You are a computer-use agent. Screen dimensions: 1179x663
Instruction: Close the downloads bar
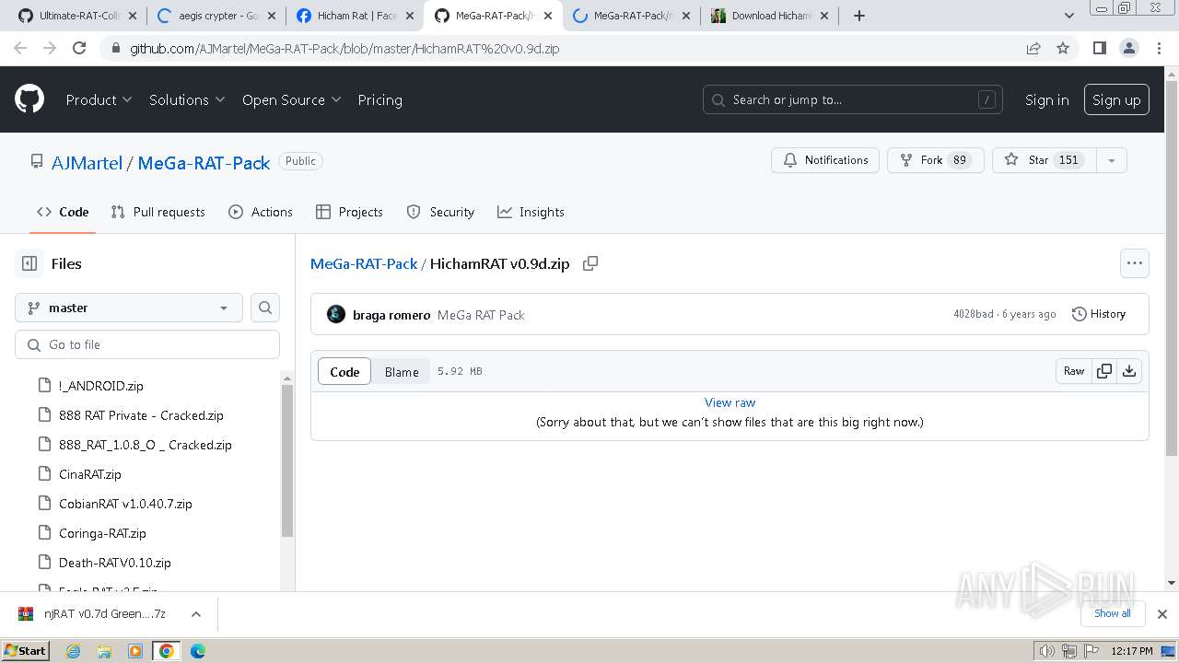click(x=1162, y=614)
